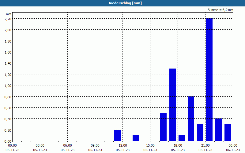Image resolution: width=245 pixels, height=153 pixels.
Task: Click the tallest bar reaching 2,20 mm
Action: tap(209, 80)
